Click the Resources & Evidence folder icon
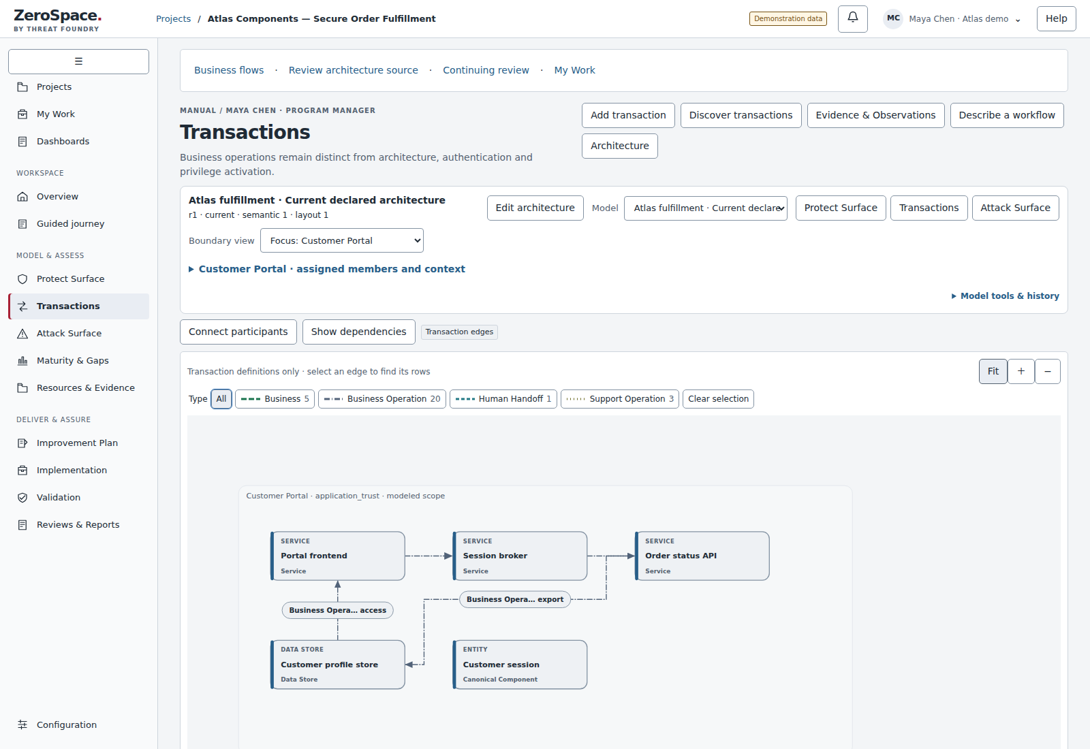1090x749 pixels. 22,388
